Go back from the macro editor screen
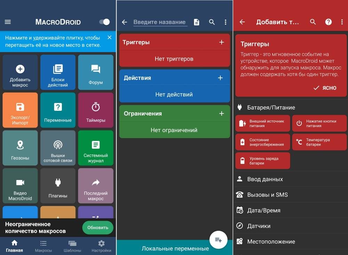Screen dimensions: 348x255 [125, 22]
